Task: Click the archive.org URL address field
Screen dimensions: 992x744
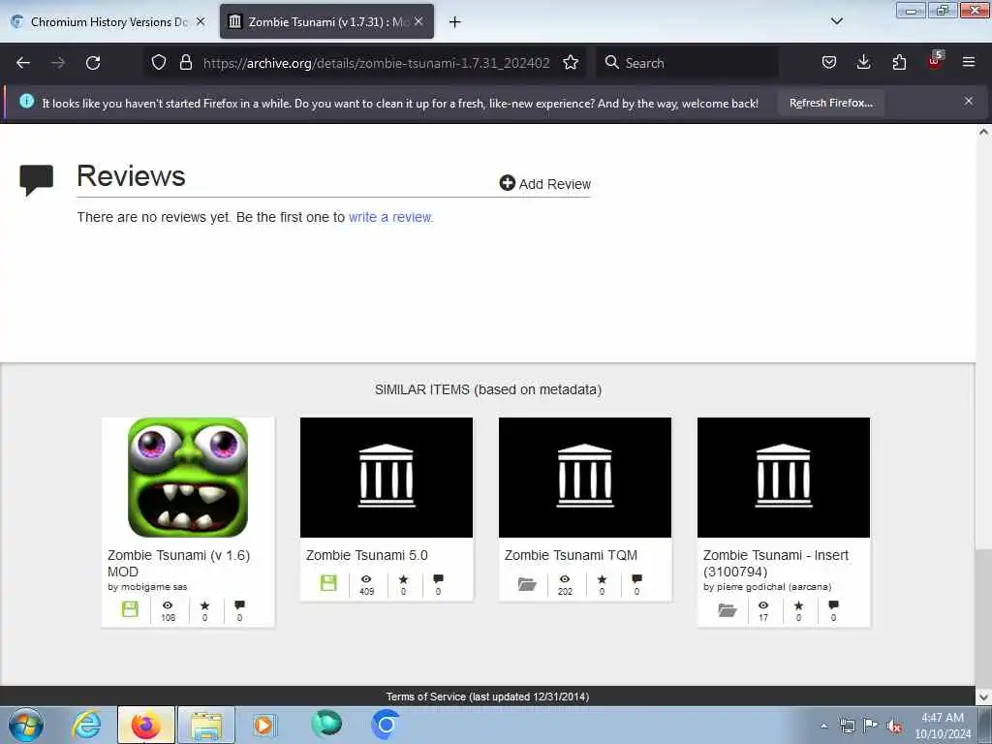Action: click(377, 63)
